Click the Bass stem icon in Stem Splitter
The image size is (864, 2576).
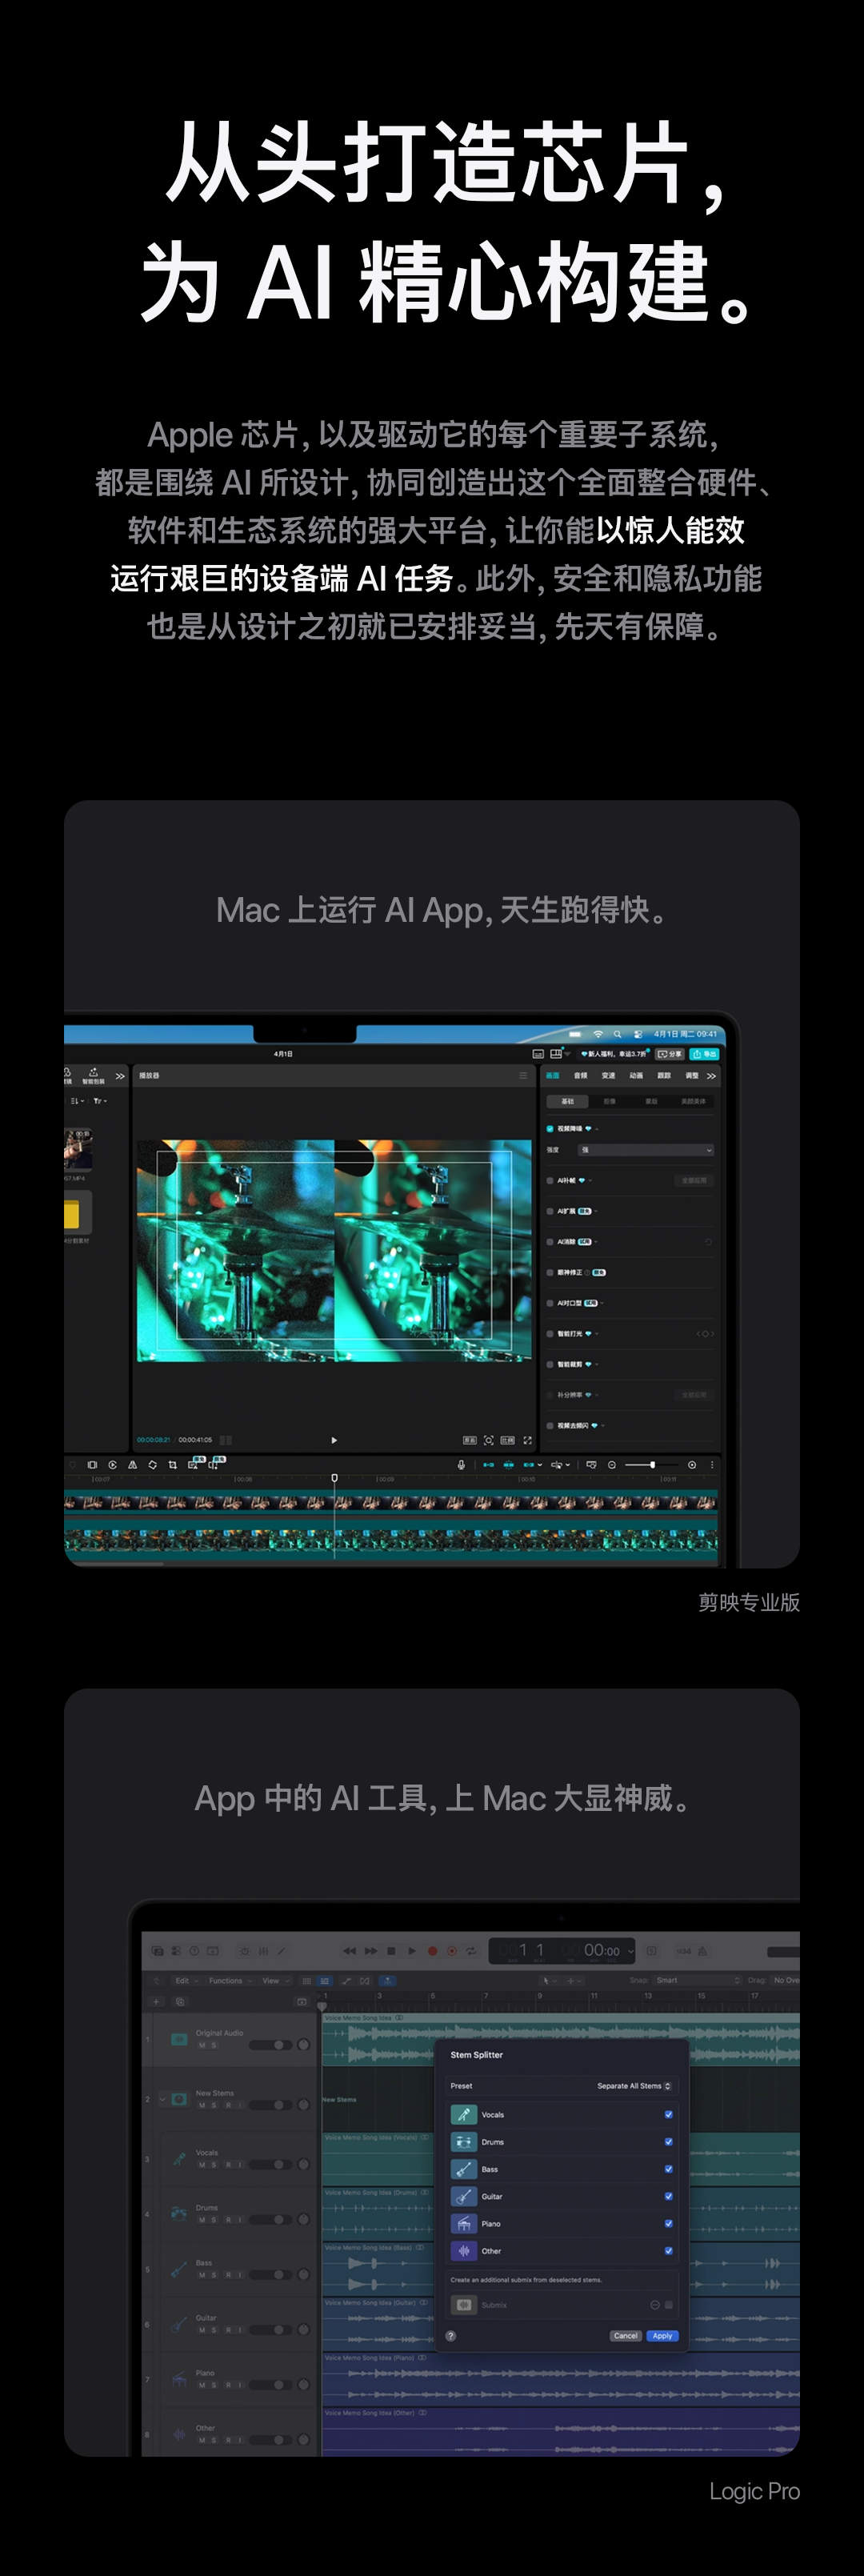click(x=463, y=2168)
